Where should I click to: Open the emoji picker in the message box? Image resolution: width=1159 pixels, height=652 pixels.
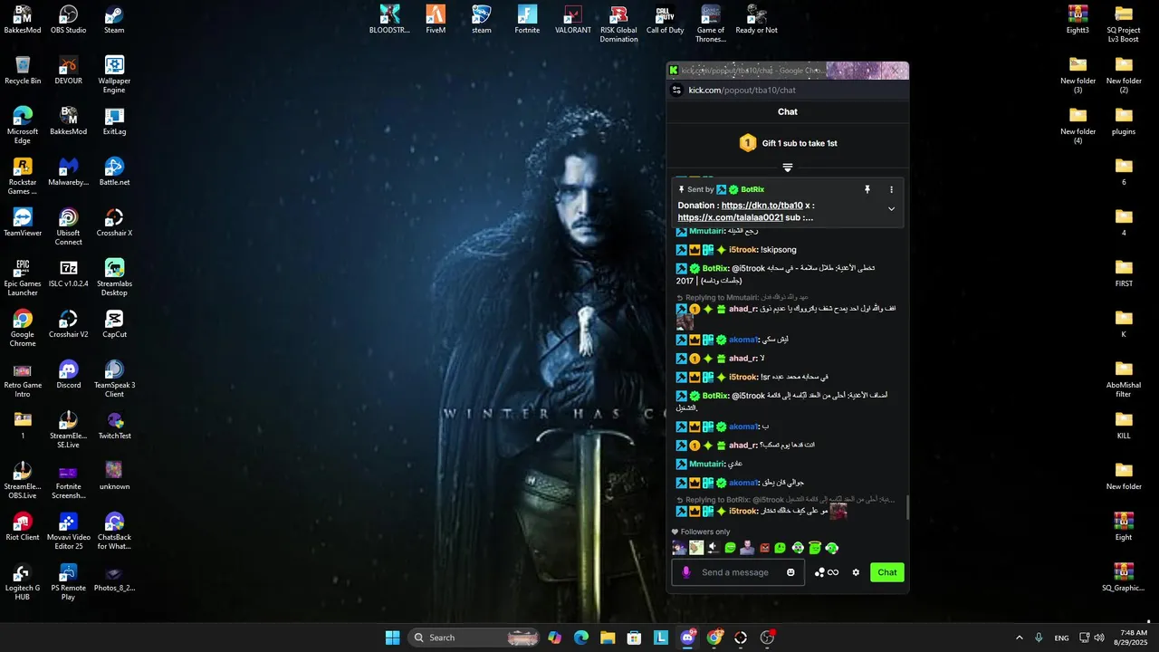tap(790, 572)
